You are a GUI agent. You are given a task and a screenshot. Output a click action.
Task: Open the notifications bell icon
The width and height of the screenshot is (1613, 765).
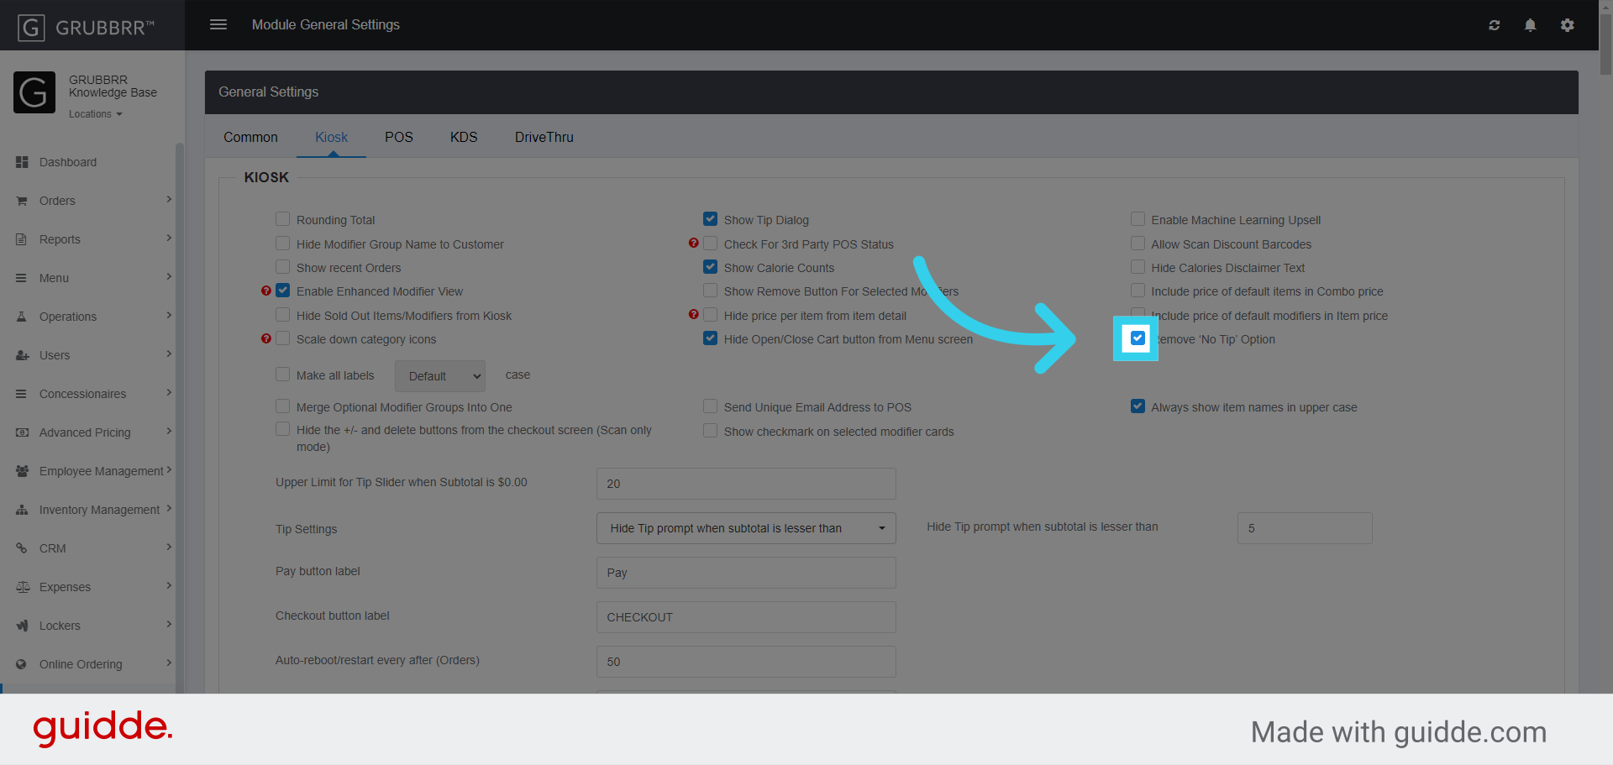pos(1530,25)
